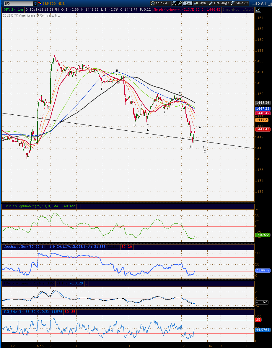
Task: Click the Mon label on the time axis
Action: 40,346
